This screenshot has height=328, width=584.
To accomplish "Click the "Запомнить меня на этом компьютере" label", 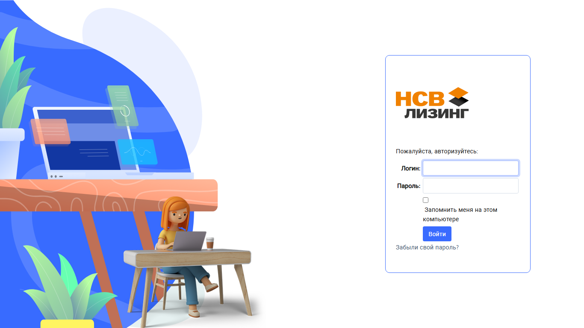I will (x=460, y=214).
